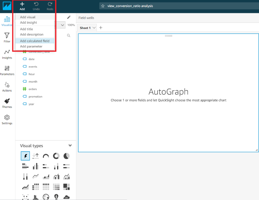Screen dimensions: 259x200
Task: Open the Actions side panel
Action: click(7, 87)
